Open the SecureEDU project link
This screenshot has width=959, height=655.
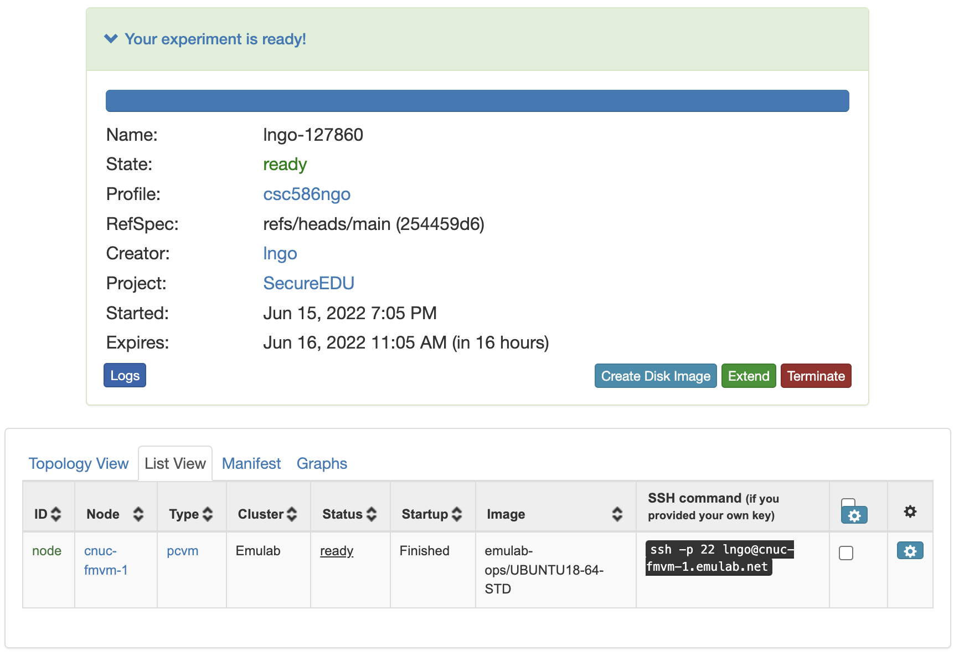click(308, 283)
